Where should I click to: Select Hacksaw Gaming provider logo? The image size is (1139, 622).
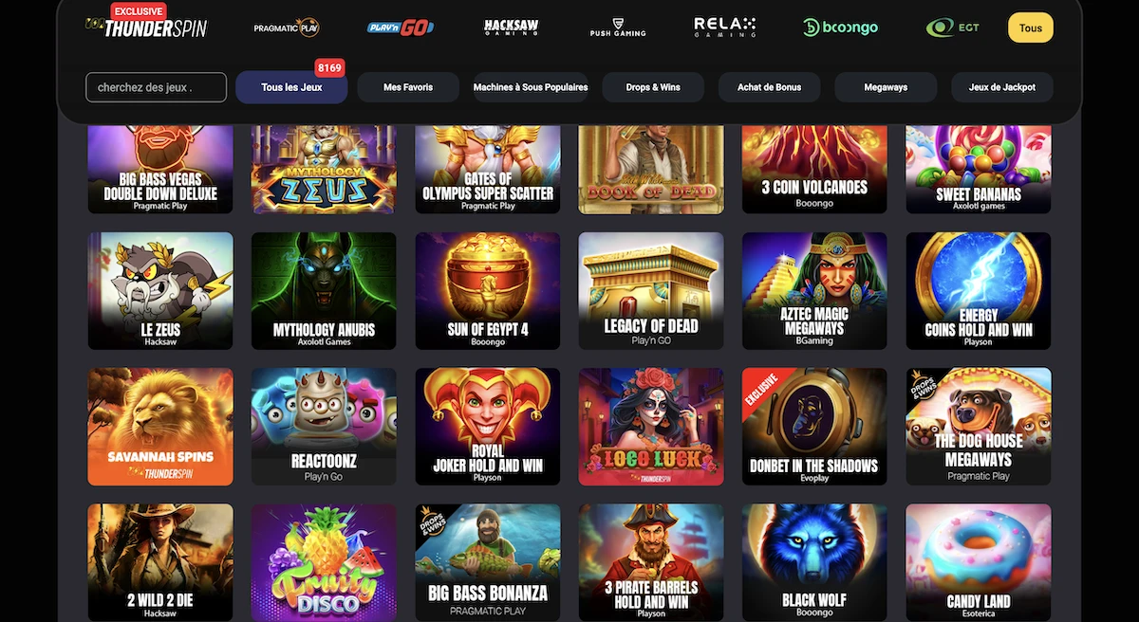tap(512, 27)
